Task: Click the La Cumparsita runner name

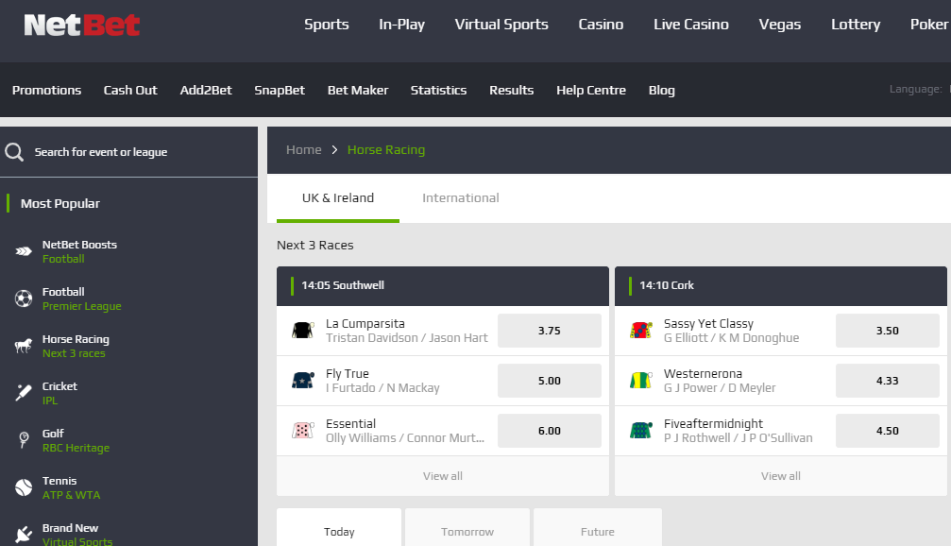Action: pos(365,323)
